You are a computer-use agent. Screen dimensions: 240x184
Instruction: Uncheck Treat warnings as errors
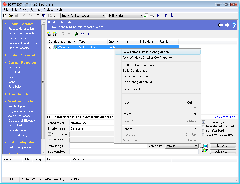coord(203,122)
